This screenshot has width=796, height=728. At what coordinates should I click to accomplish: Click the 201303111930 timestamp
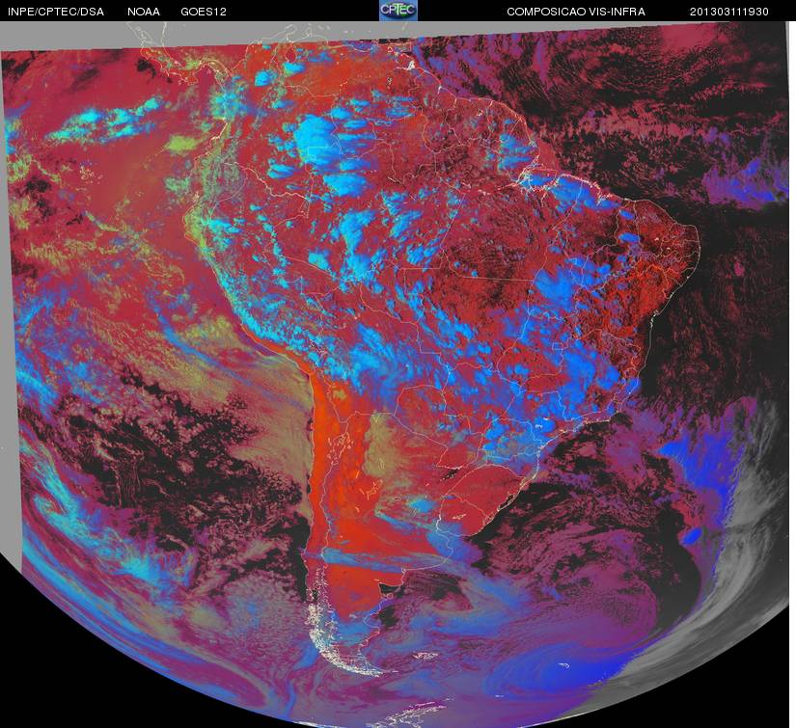[x=729, y=12]
